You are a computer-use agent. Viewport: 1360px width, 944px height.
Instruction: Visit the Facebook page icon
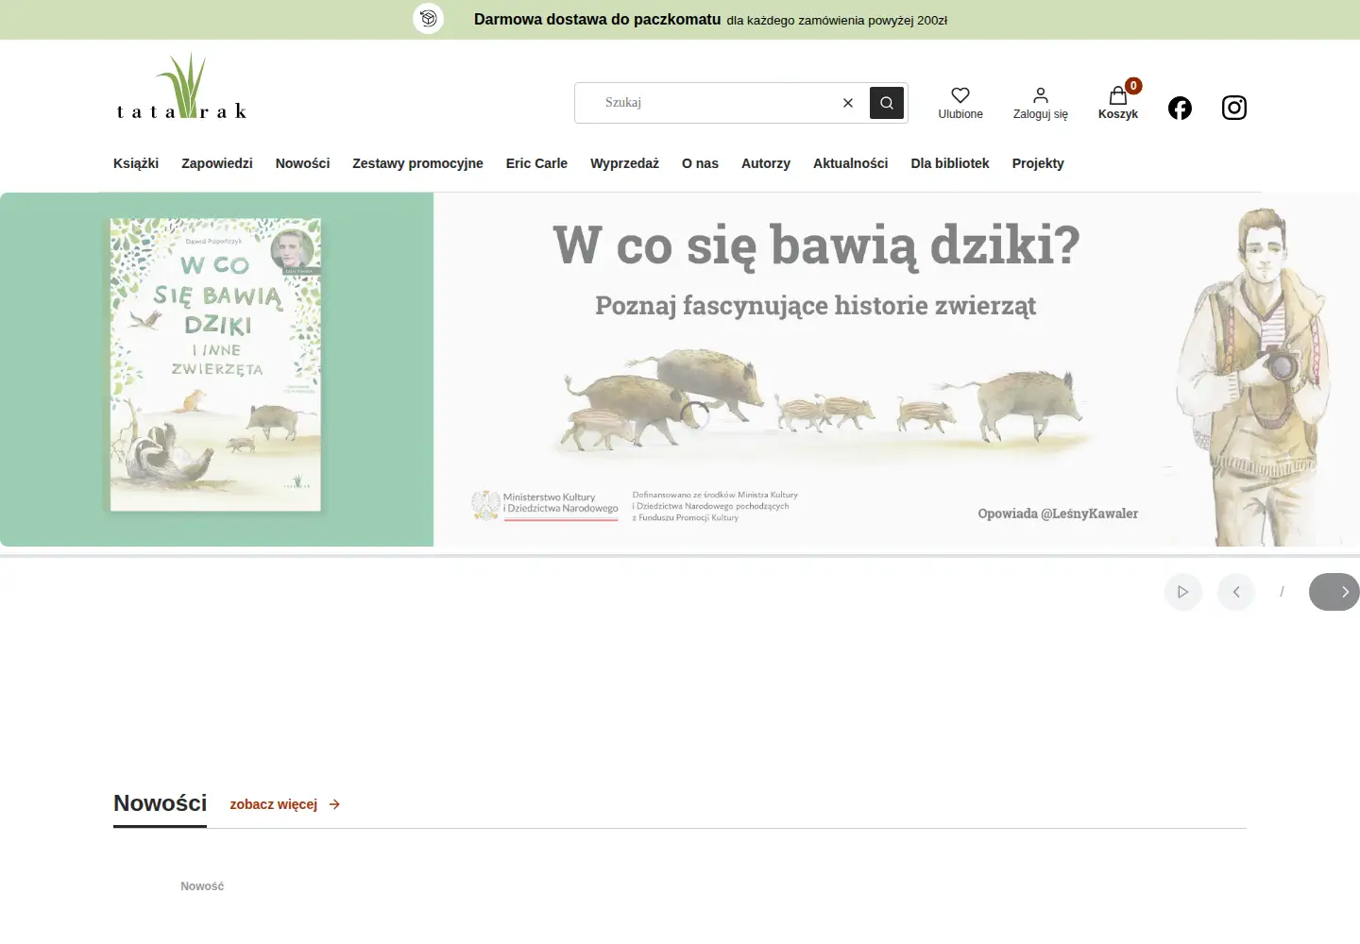pyautogui.click(x=1180, y=108)
